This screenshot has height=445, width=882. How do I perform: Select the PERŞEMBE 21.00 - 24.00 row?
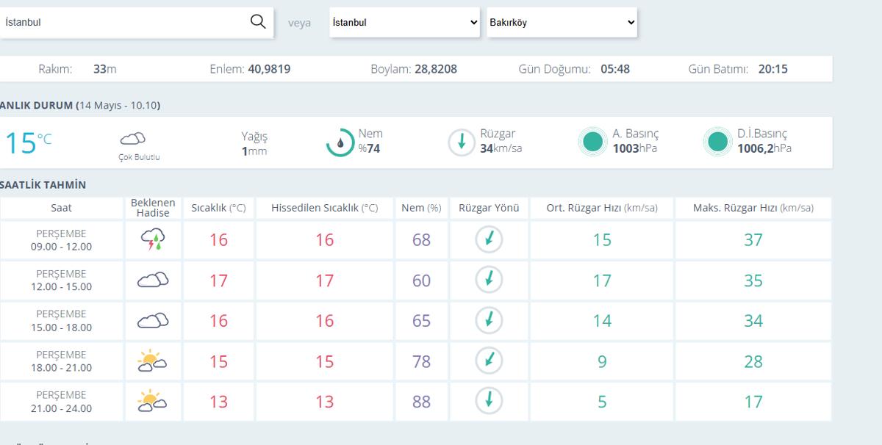click(x=416, y=402)
